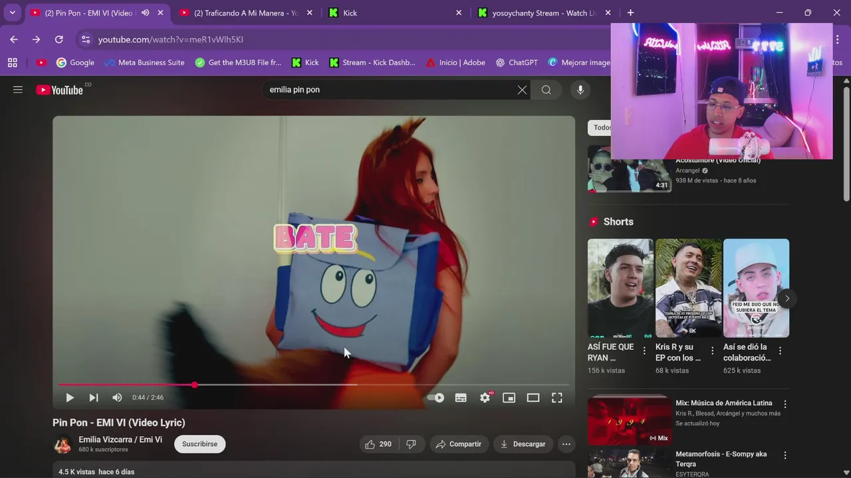Dislike the video with thumbs down
Screen dimensions: 851x478
pyautogui.click(x=411, y=444)
